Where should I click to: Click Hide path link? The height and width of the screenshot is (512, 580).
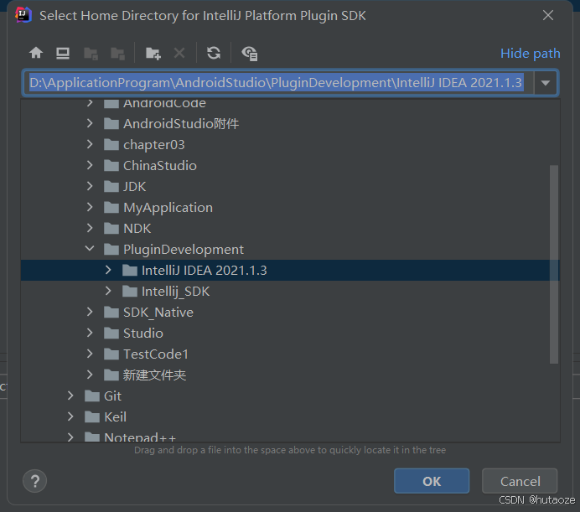pos(530,54)
